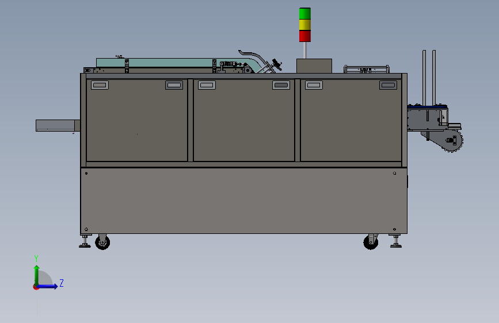Screen dimensions: 499x323
Task: Click the green Y axis arrow of the triad
Action: tap(37, 275)
